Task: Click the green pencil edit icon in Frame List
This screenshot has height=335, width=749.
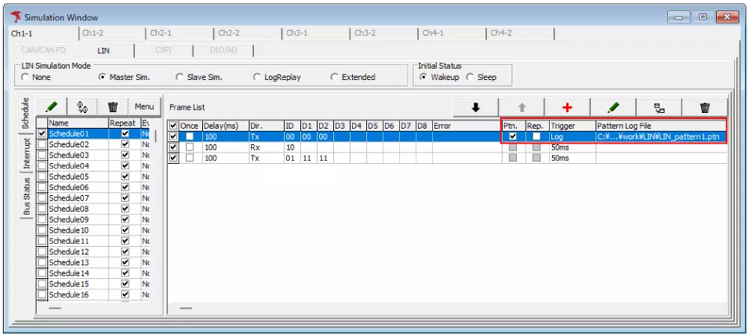Action: [613, 108]
